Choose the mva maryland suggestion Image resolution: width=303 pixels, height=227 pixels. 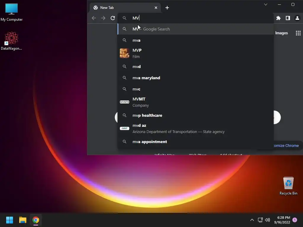point(196,78)
